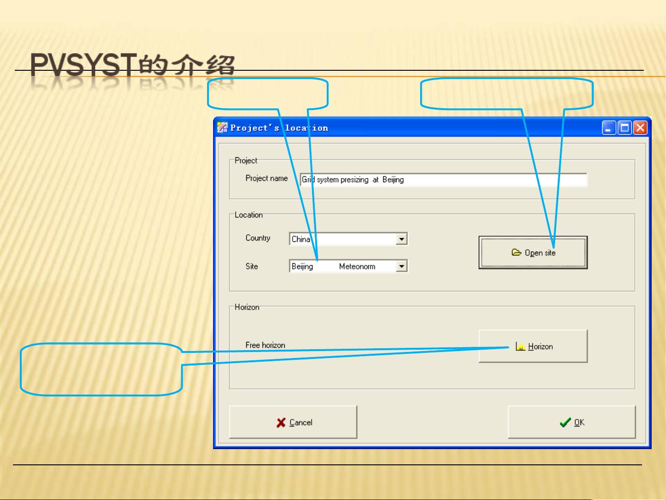Confirm the dialog with OK
The height and width of the screenshot is (500, 666).
(572, 422)
